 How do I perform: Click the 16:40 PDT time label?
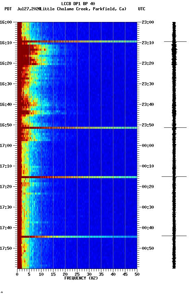pyautogui.click(x=6, y=104)
